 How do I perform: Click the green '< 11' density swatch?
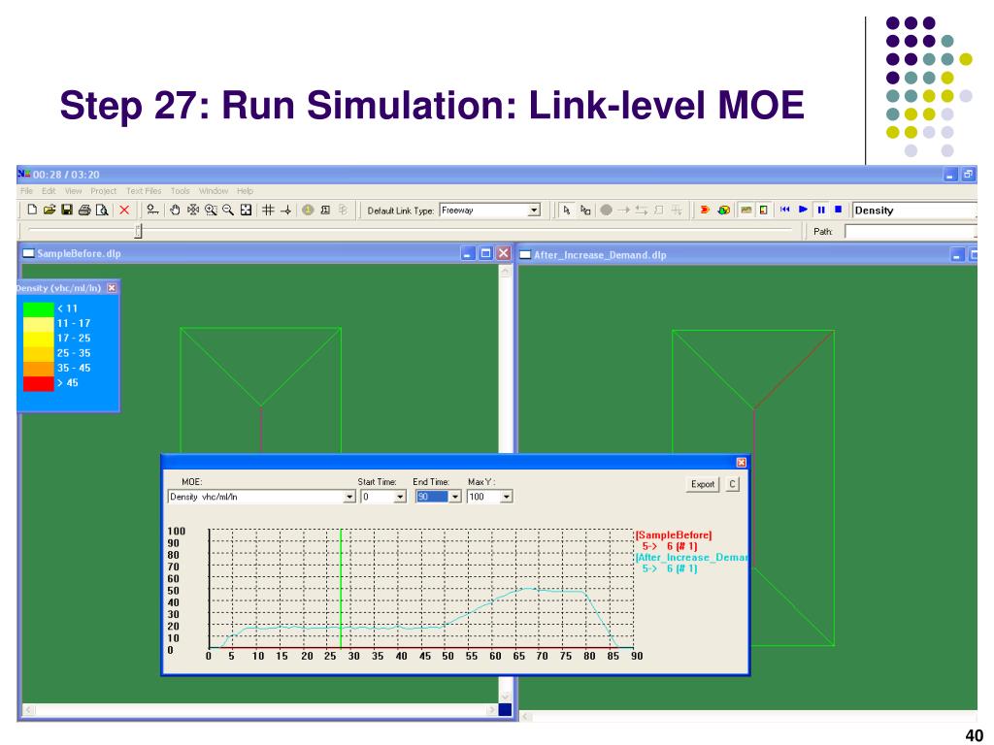click(x=38, y=309)
